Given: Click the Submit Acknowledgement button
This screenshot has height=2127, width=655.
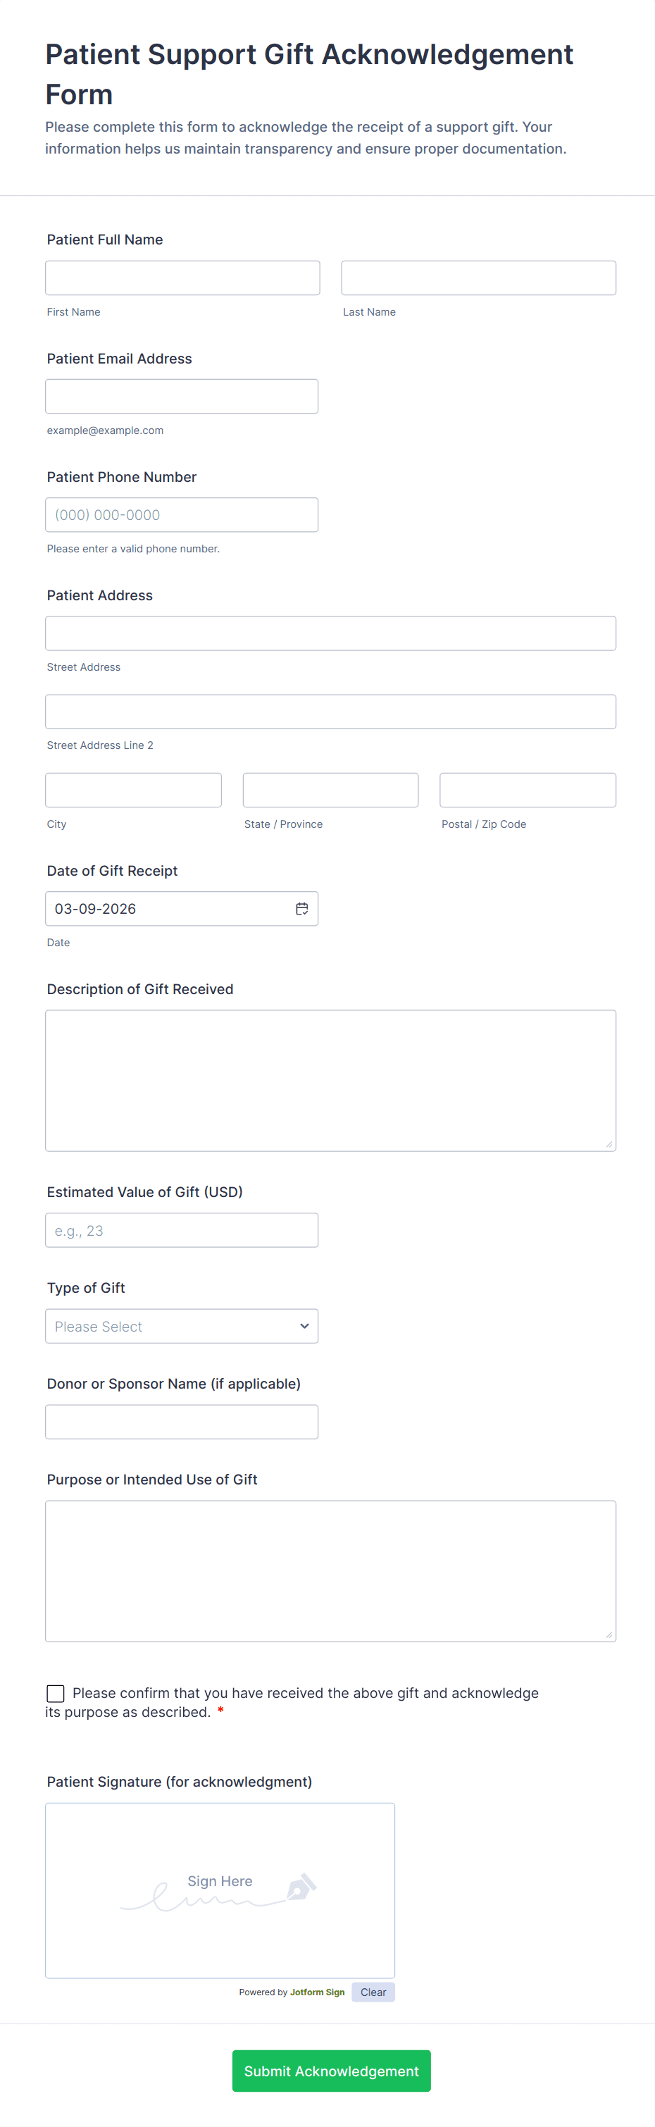Looking at the screenshot, I should [331, 2071].
